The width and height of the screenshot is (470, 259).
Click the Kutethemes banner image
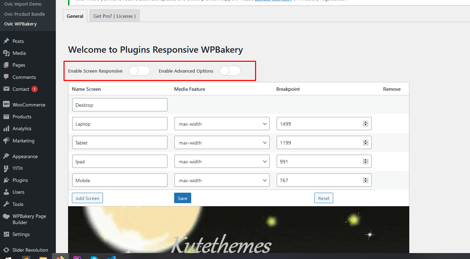[x=239, y=230]
